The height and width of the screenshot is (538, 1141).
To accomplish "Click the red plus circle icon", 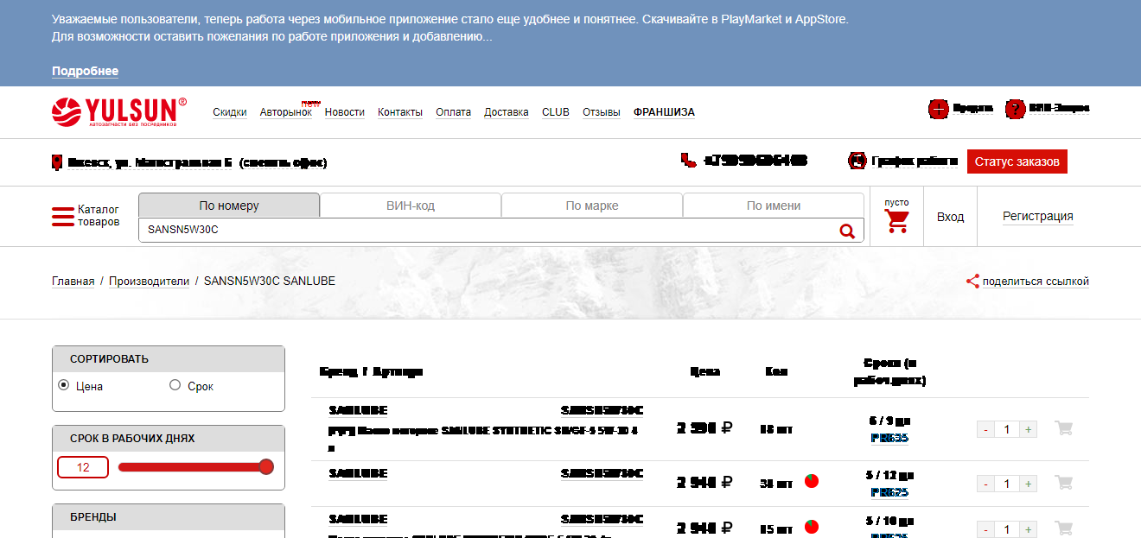I will [x=939, y=109].
